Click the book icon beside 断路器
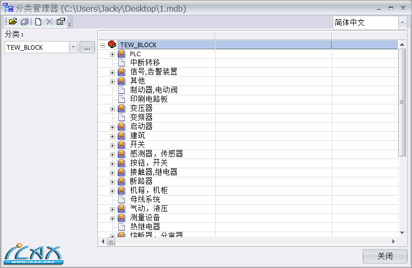The width and height of the screenshot is (412, 268). pos(121,181)
